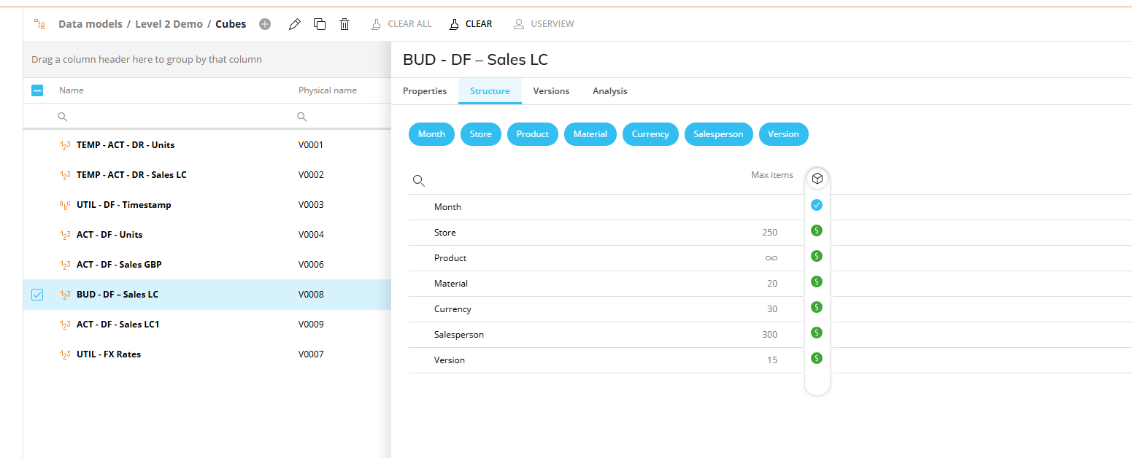Click the magnifier icon above Month row
Viewport: 1132px width, 458px height.
[x=419, y=181]
